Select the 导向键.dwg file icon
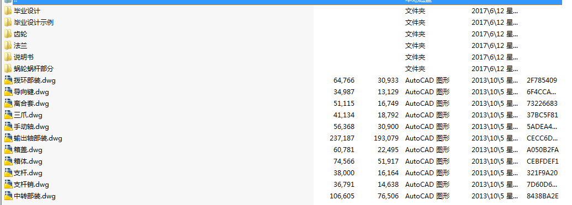 tap(8, 92)
